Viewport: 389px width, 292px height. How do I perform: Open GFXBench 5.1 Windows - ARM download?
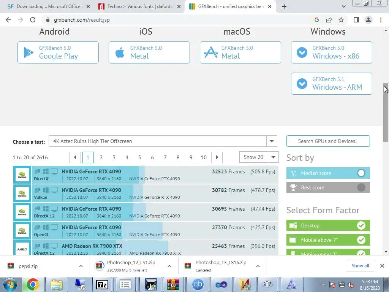pyautogui.click(x=331, y=84)
